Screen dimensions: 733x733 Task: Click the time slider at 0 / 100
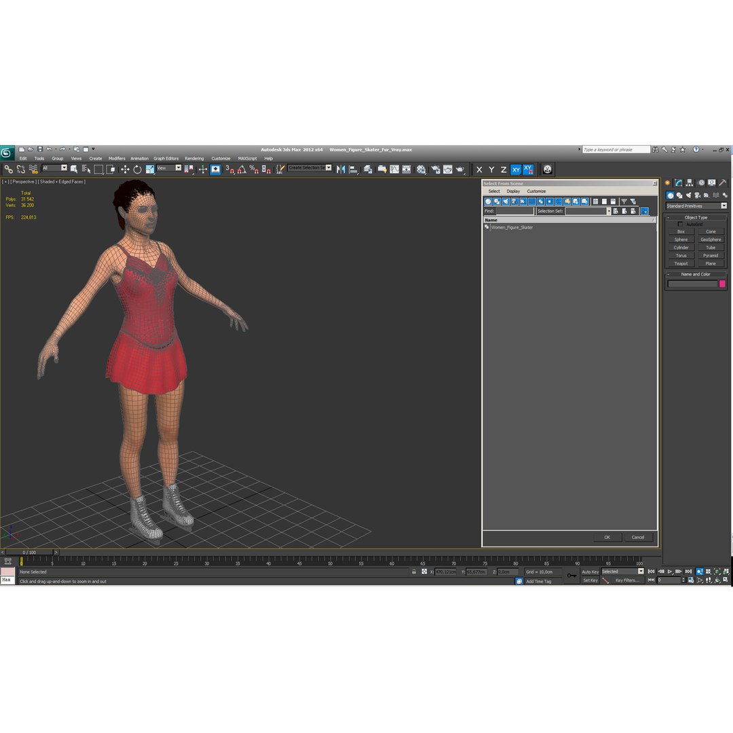pyautogui.click(x=29, y=552)
